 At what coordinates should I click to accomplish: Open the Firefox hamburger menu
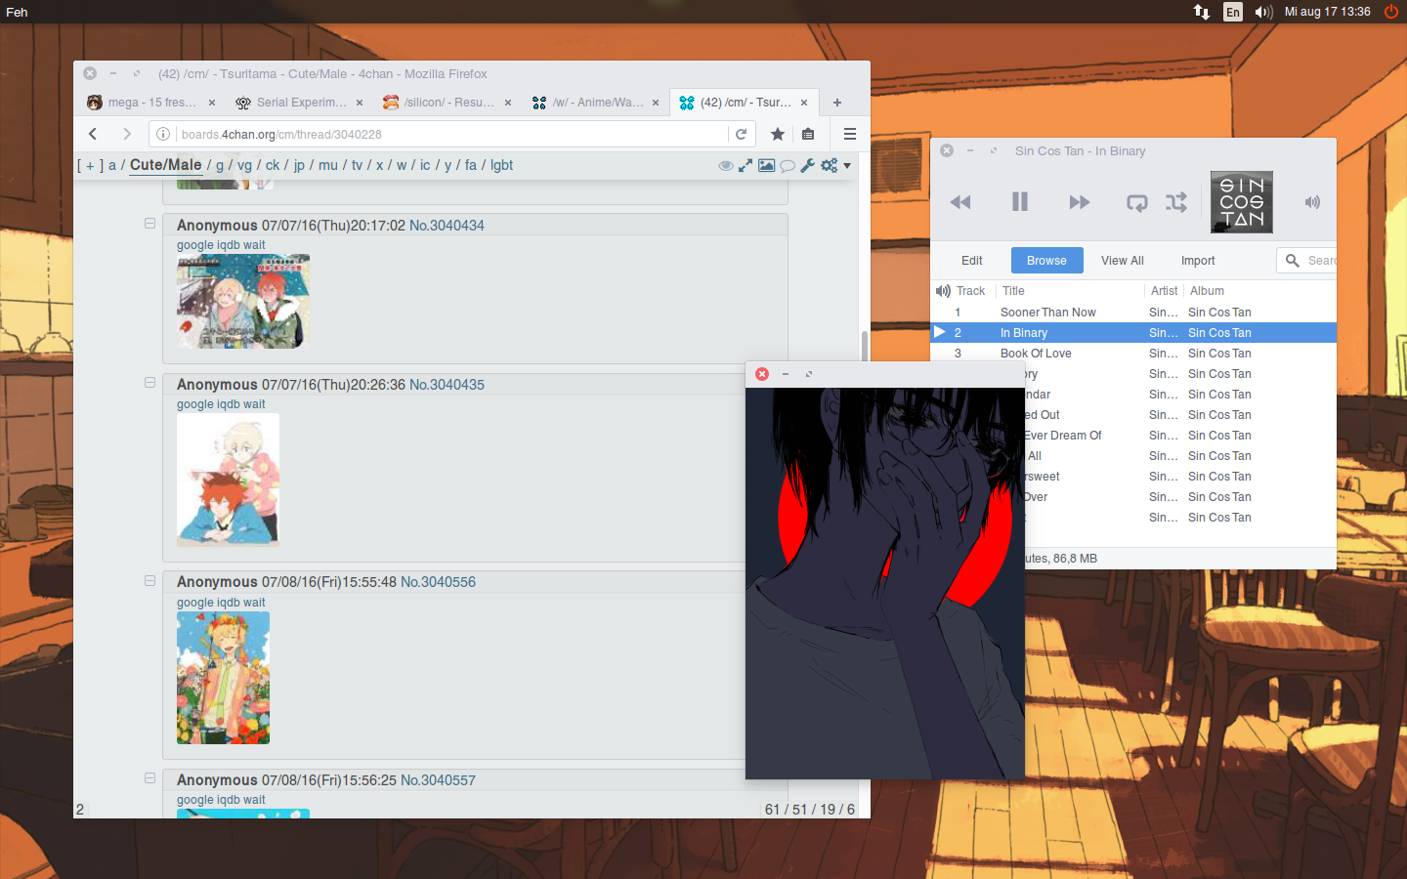pos(849,134)
